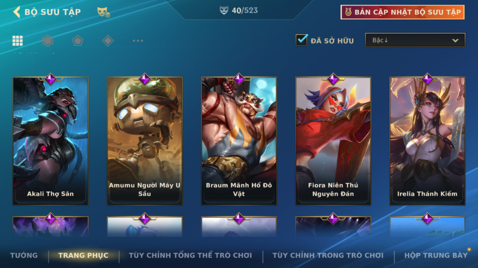Select the grid all-skins filter icon

pyautogui.click(x=18, y=41)
